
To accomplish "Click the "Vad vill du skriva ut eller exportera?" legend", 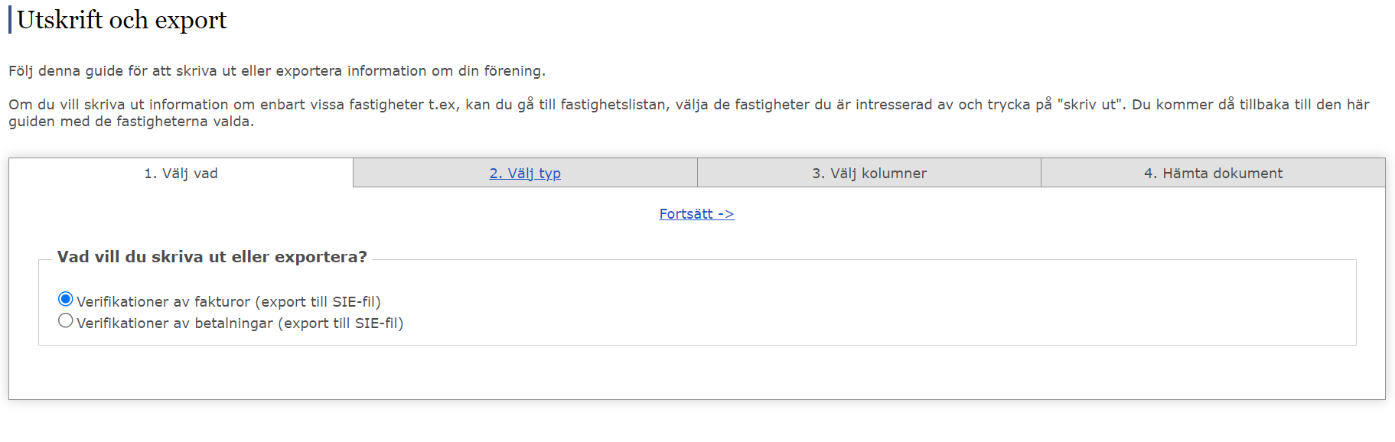I will [x=213, y=258].
